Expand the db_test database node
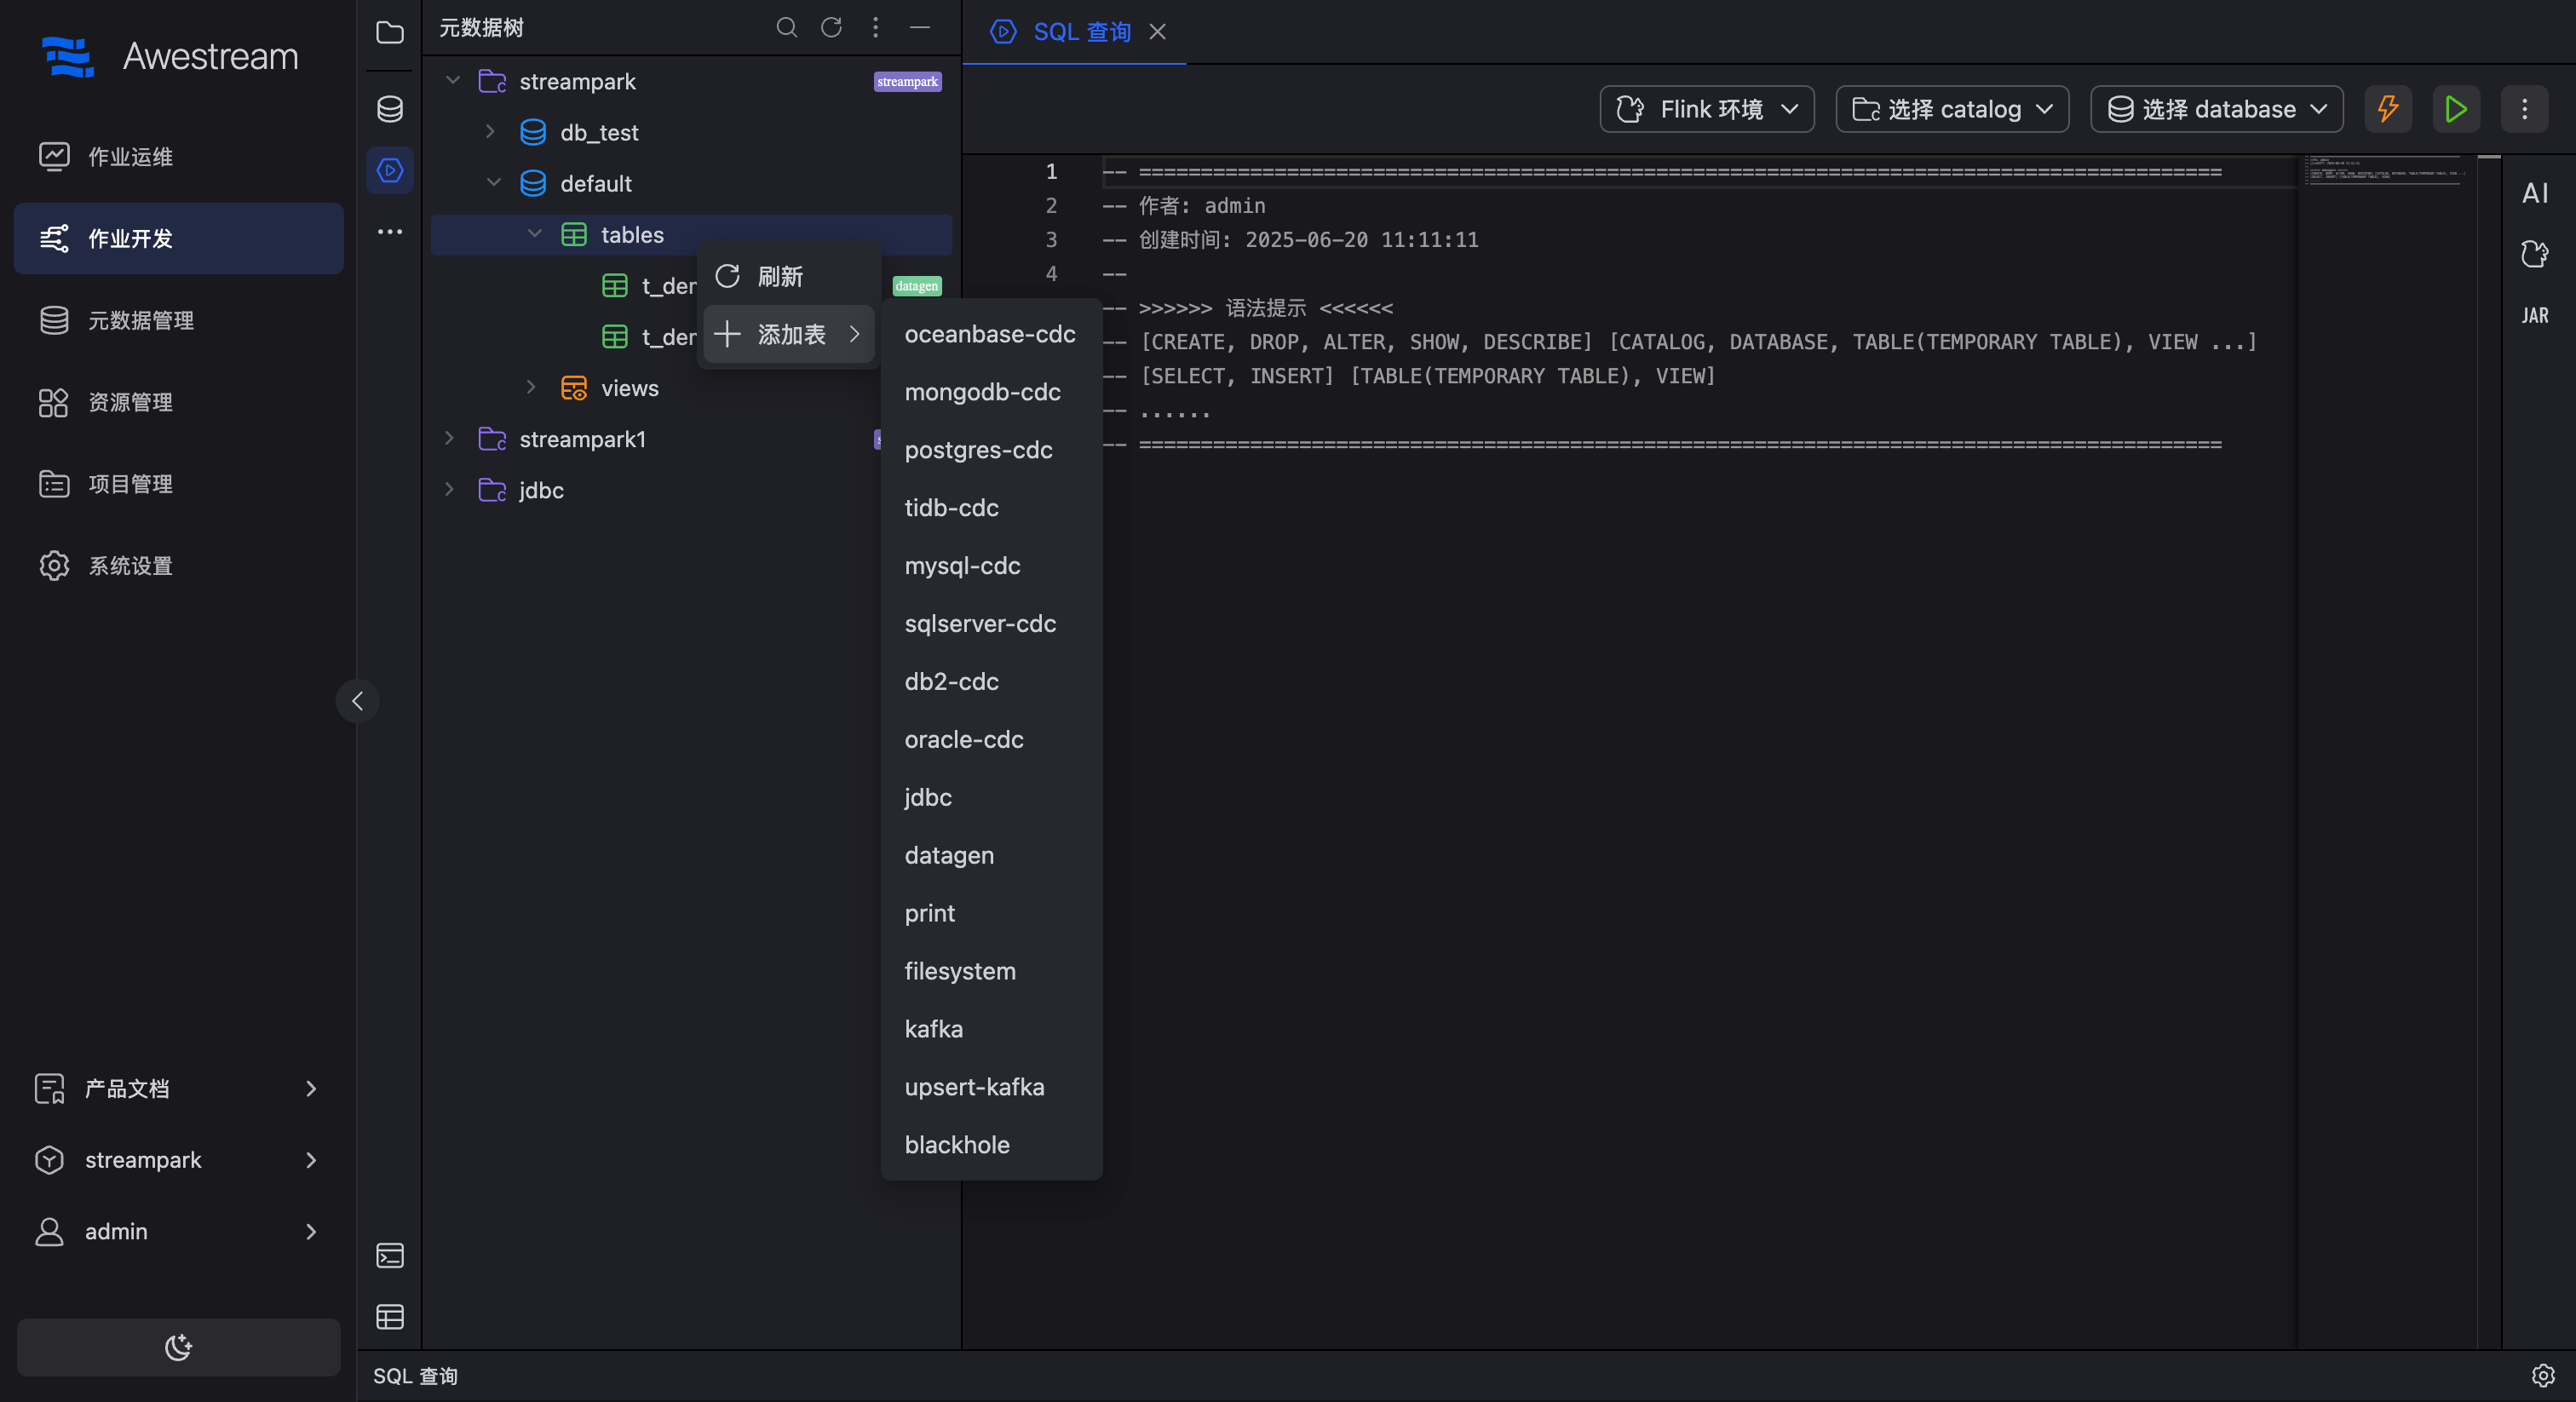Screen dimensions: 2576x1402 click(490, 131)
